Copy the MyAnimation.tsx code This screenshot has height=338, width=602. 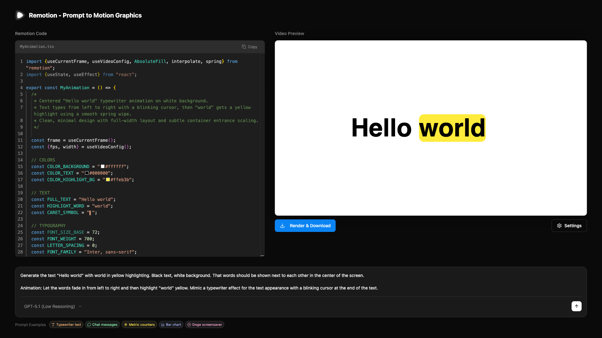tap(249, 47)
